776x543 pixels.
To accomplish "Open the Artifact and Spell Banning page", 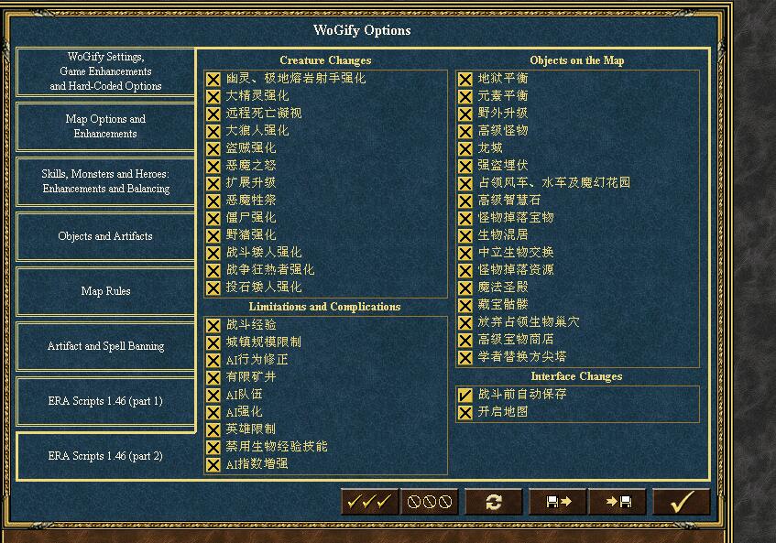I will [105, 346].
